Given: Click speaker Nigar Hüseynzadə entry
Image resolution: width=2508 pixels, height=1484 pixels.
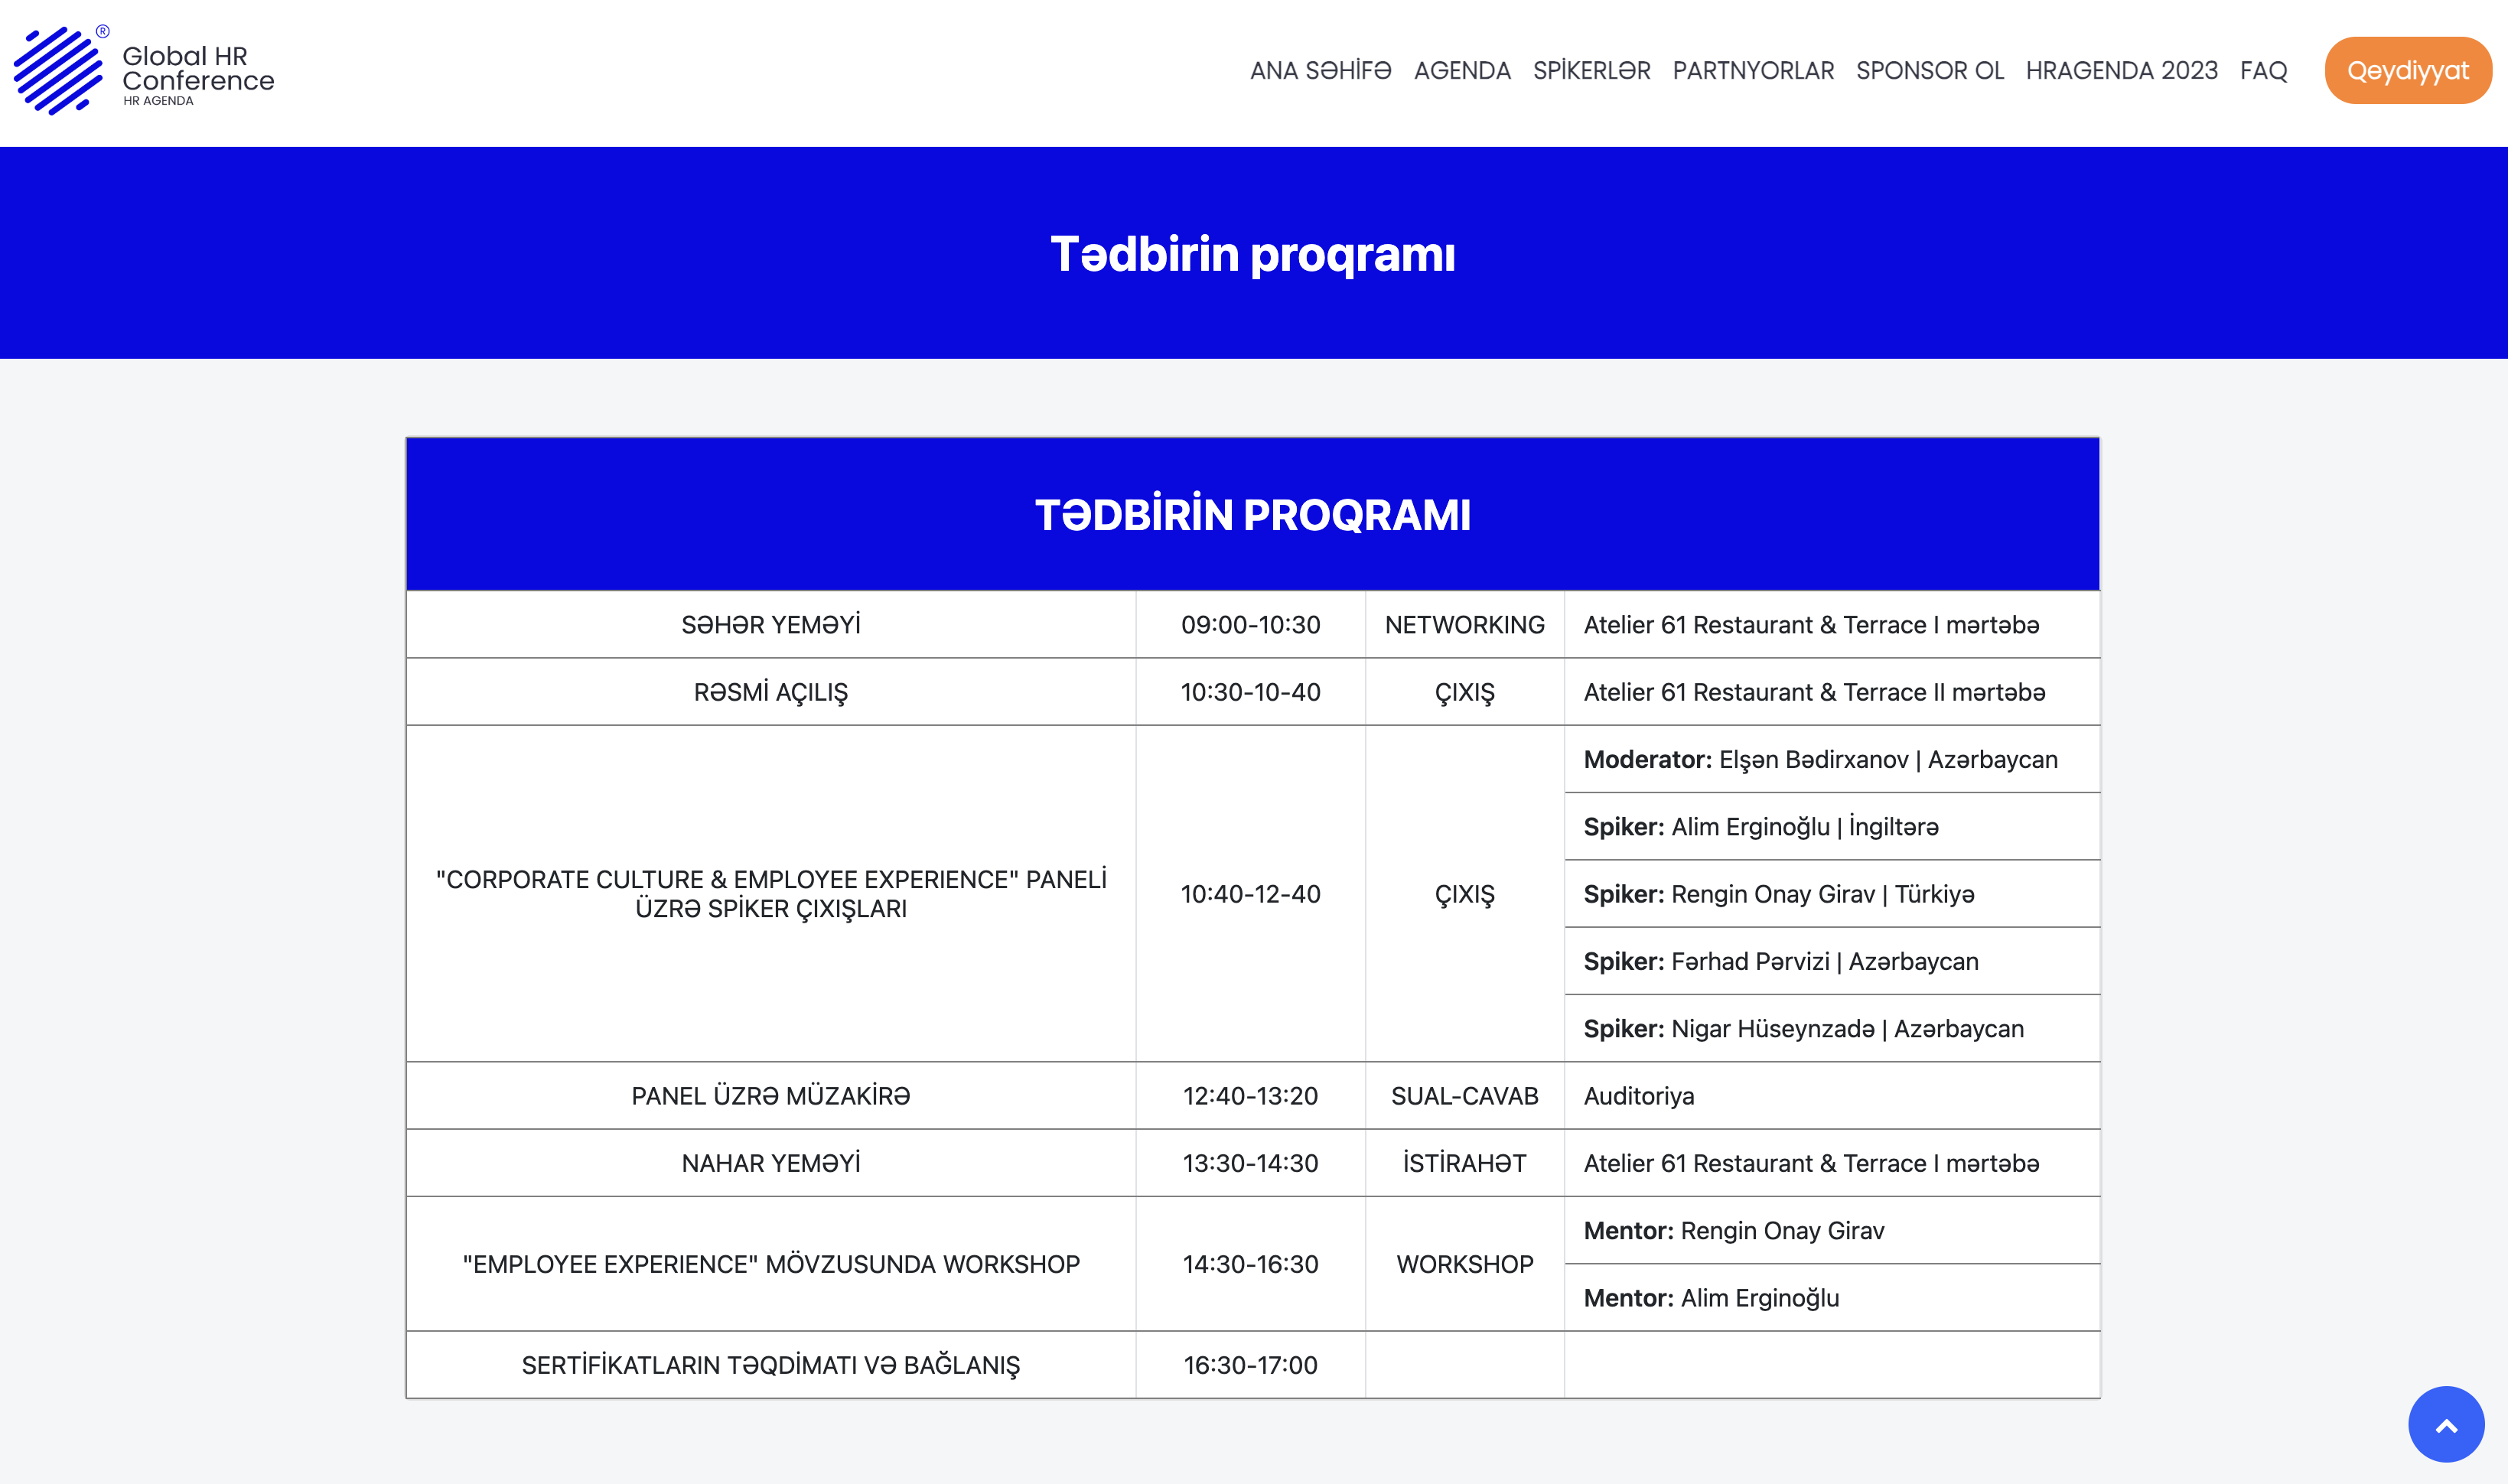Looking at the screenshot, I should [x=1803, y=1029].
